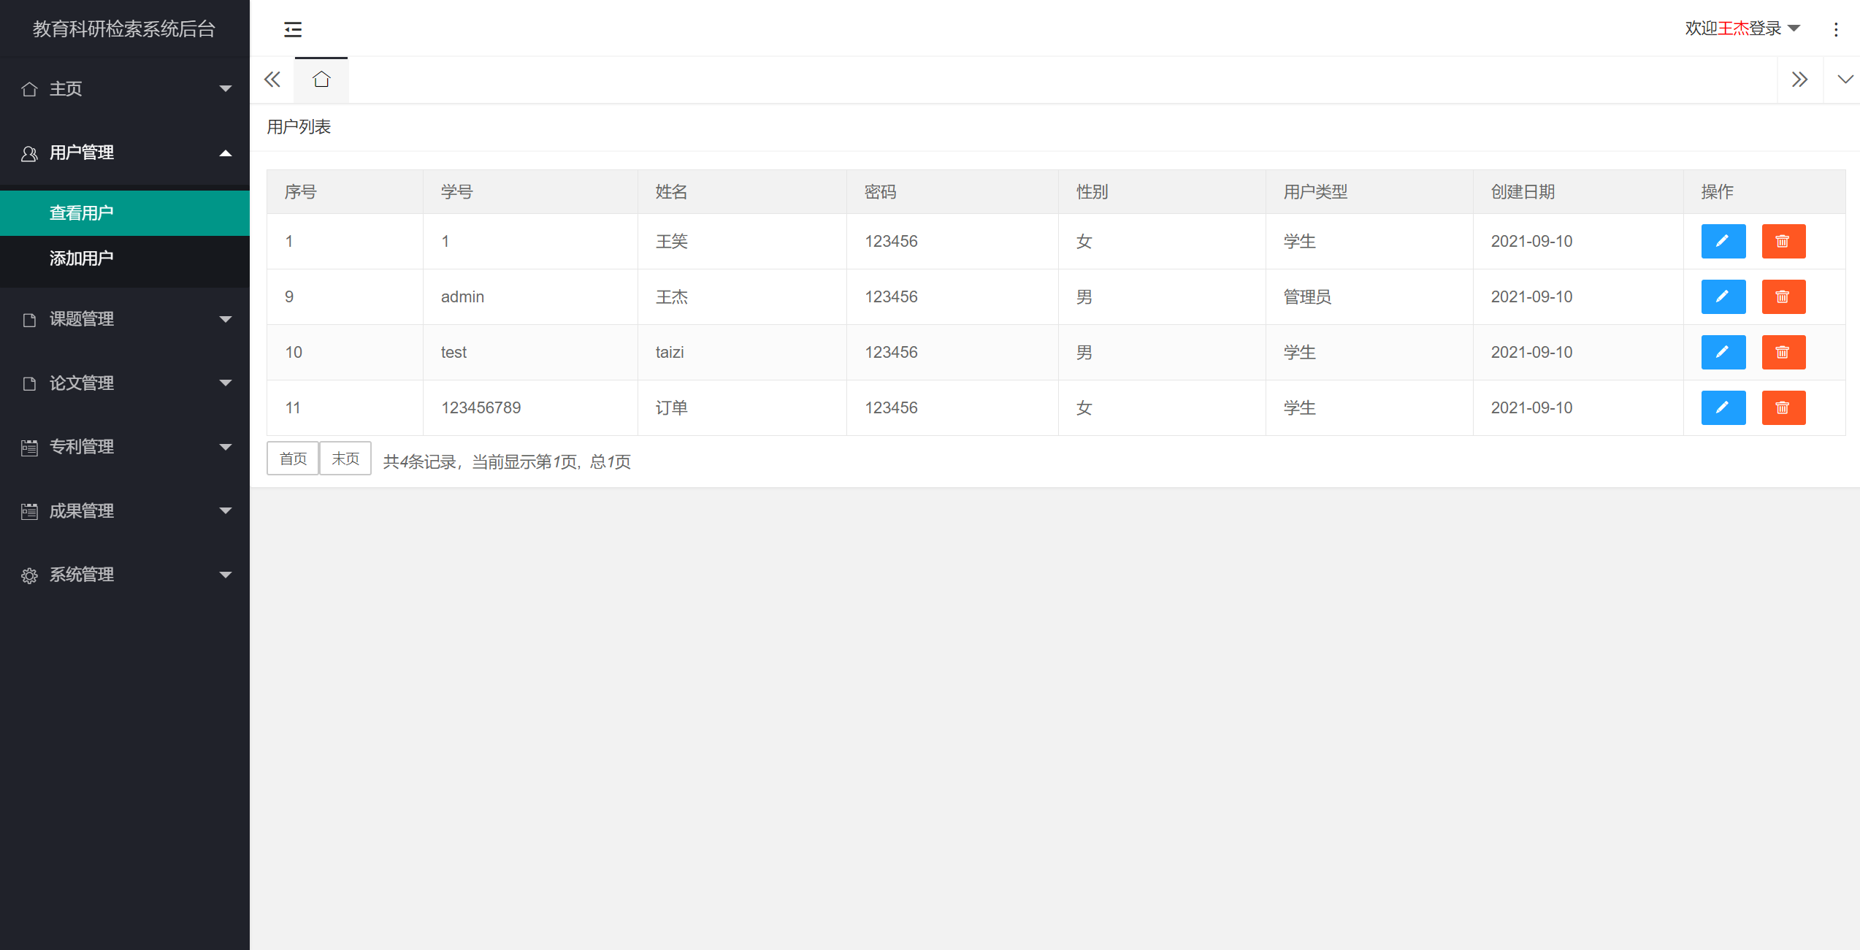Expand the 系统管理 settings menu
This screenshot has height=950, width=1860.
coord(124,575)
